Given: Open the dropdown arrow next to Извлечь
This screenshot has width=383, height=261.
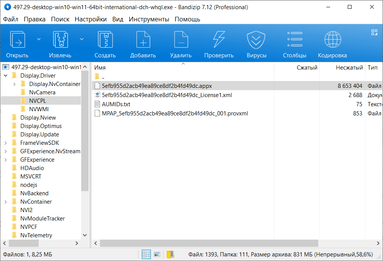Looking at the screenshot, I should pos(82,39).
